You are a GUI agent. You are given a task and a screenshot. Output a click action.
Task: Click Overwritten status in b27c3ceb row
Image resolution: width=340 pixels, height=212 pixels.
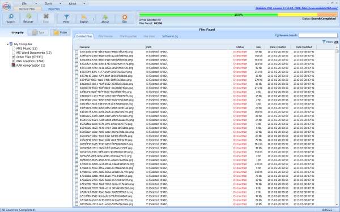click(240, 52)
